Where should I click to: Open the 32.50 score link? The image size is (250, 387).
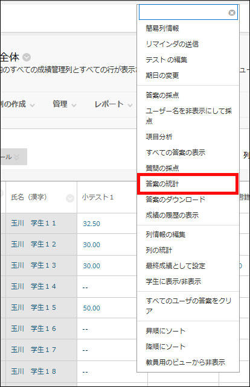(x=92, y=224)
